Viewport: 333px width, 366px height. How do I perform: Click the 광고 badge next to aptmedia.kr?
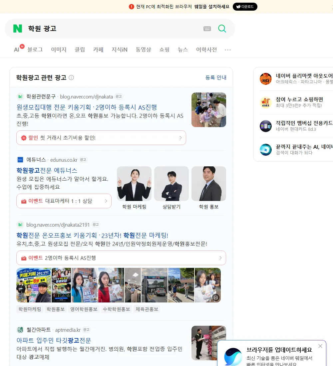coord(86,330)
